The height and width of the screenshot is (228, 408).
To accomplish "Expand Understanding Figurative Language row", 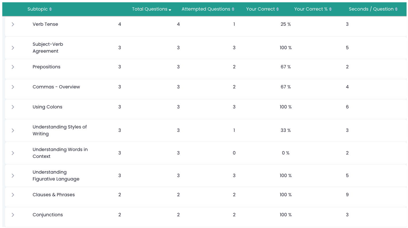I will (x=13, y=176).
